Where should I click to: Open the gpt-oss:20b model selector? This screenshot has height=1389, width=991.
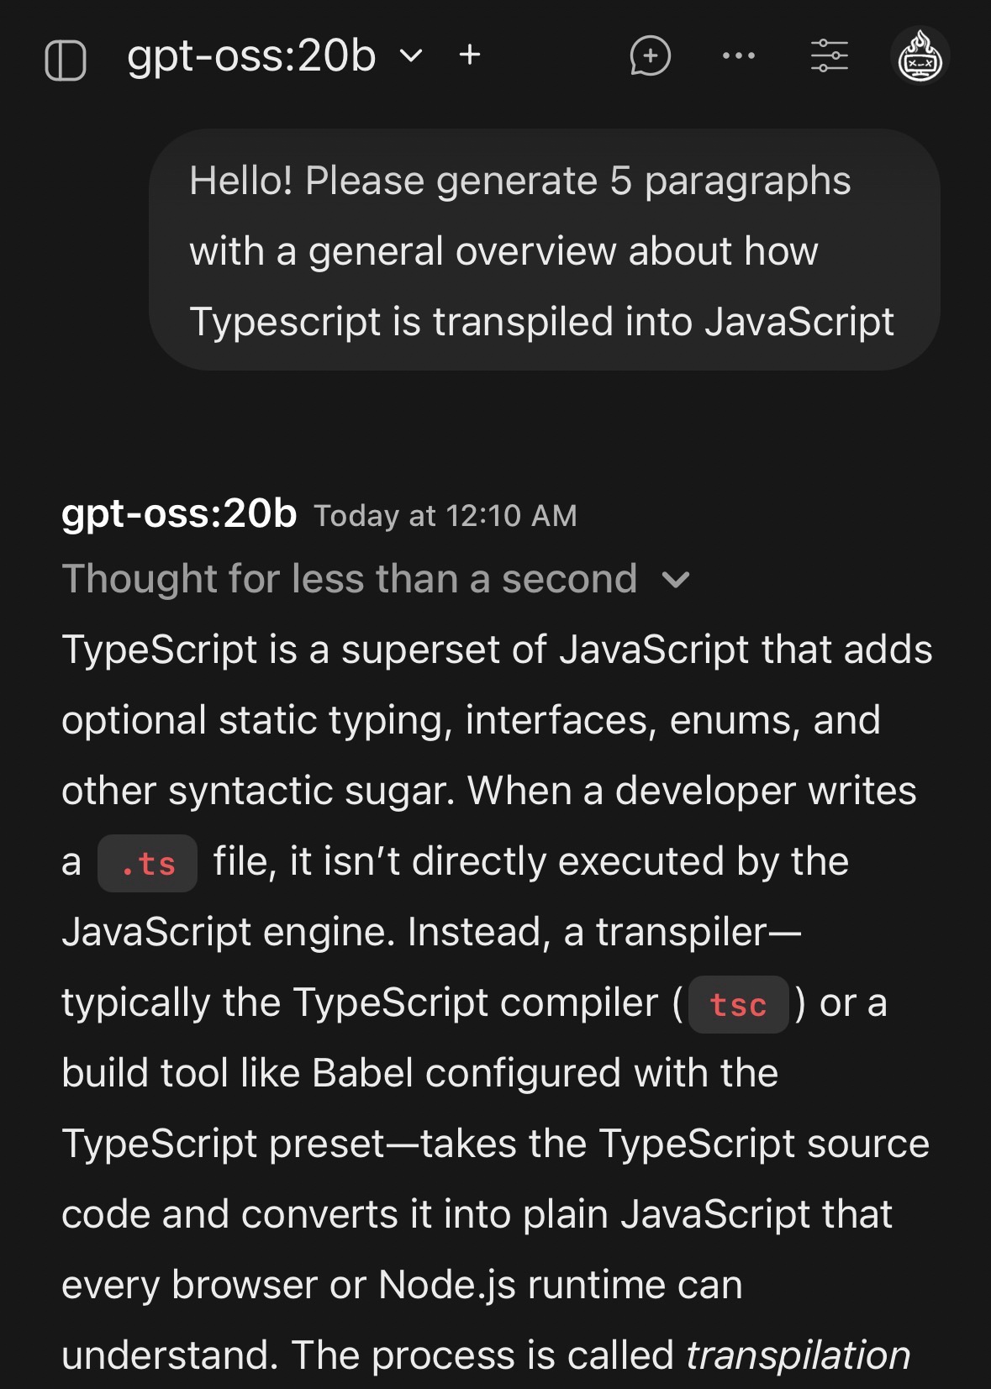(x=250, y=56)
